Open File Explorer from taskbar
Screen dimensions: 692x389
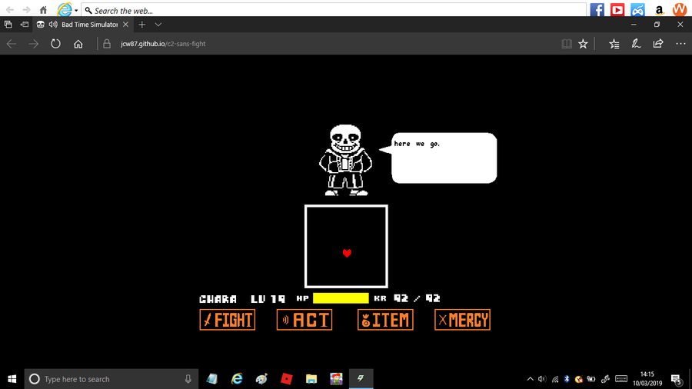(x=311, y=379)
